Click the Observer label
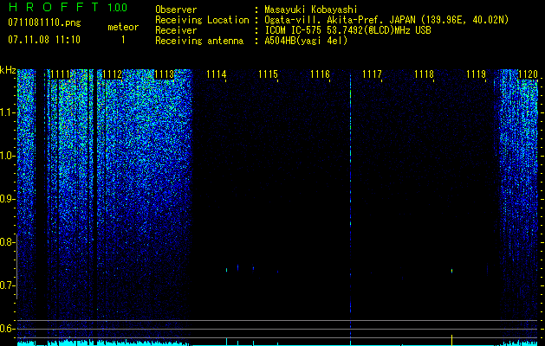The image size is (545, 346). pos(176,10)
